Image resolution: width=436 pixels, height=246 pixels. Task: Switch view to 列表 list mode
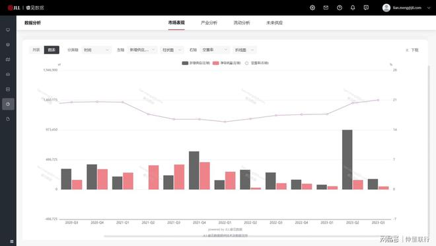pos(36,50)
